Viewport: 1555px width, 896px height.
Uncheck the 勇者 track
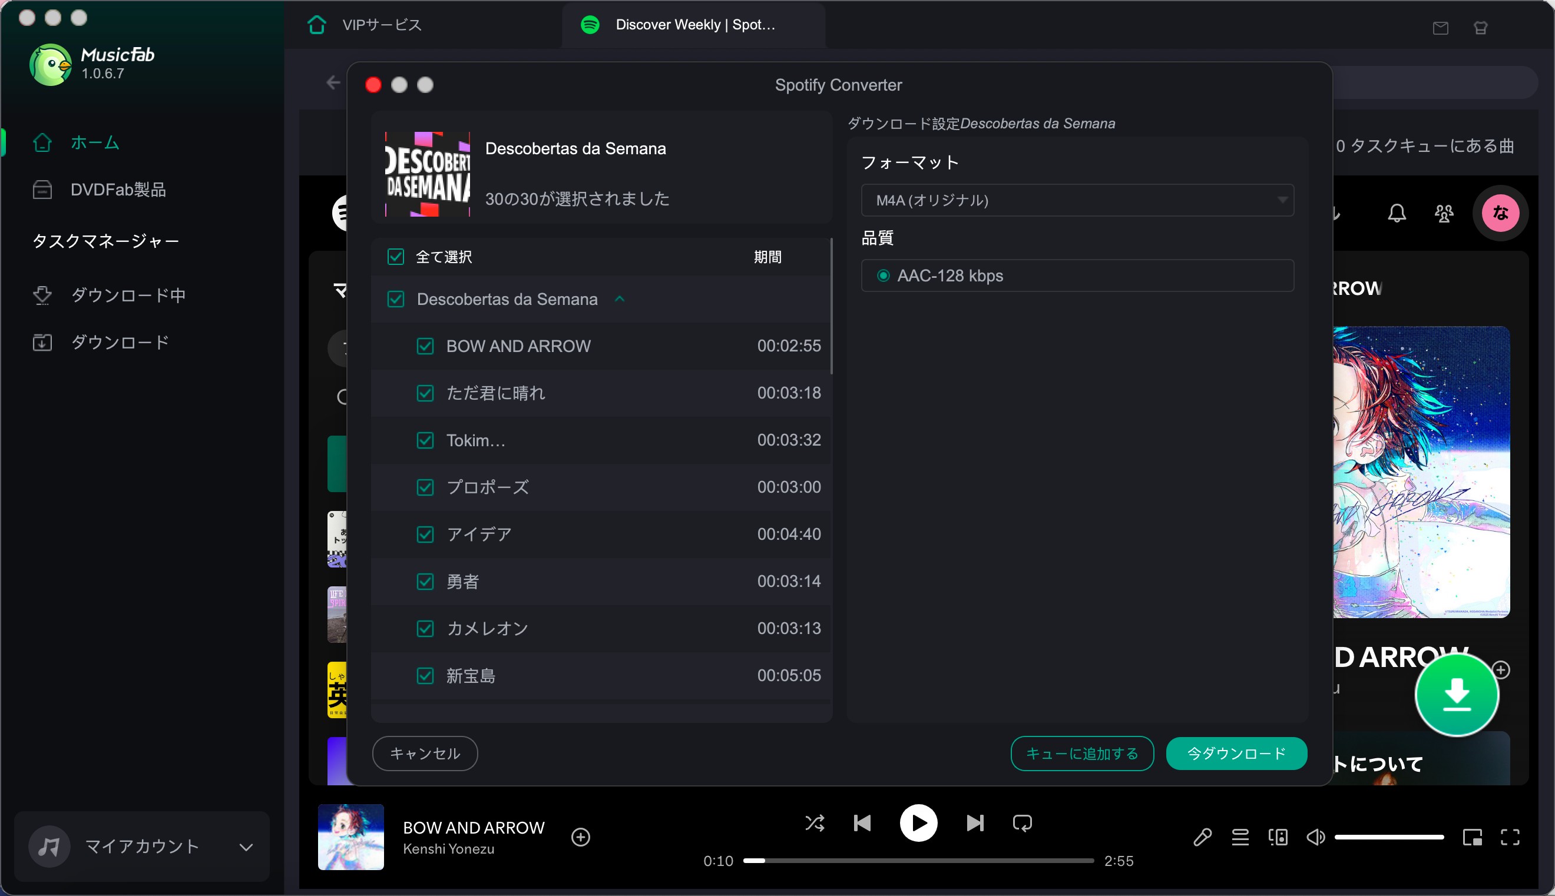pyautogui.click(x=425, y=582)
